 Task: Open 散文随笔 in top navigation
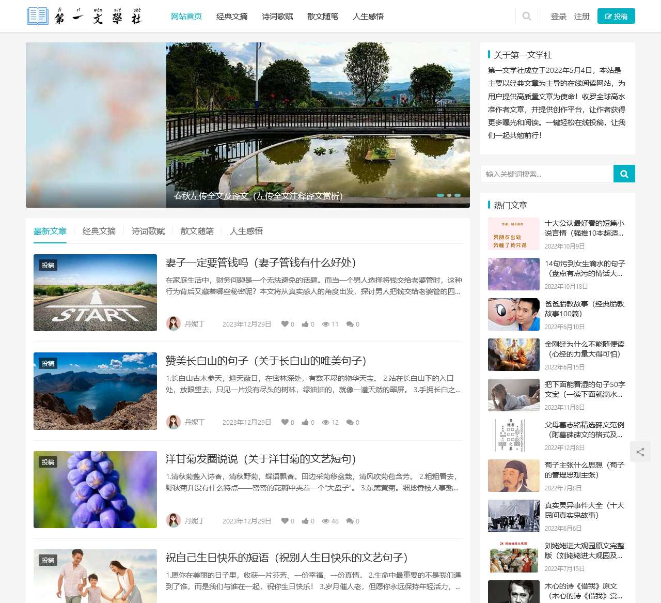[x=323, y=17]
